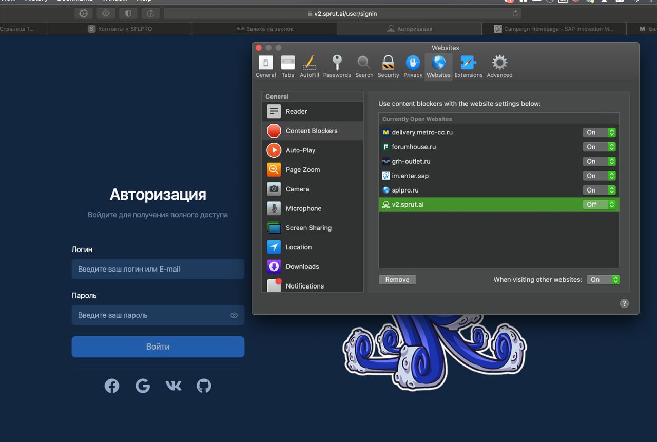
Task: Select forumhouse.ru website row
Action: click(499, 147)
